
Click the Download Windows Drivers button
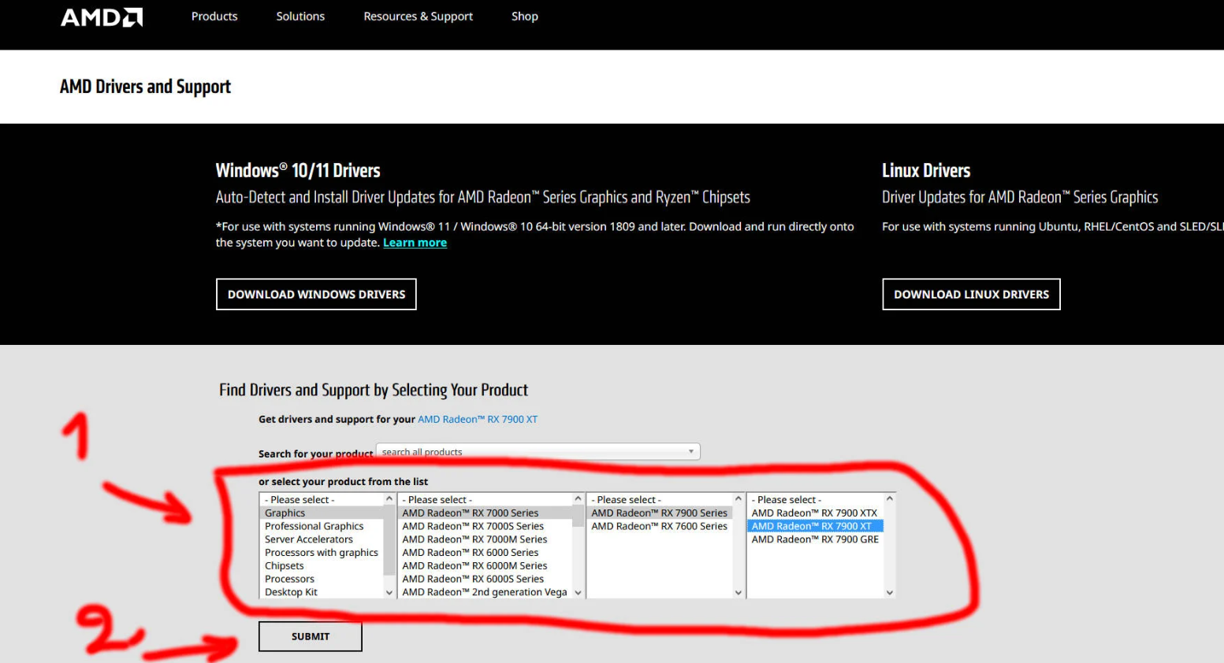click(x=316, y=294)
